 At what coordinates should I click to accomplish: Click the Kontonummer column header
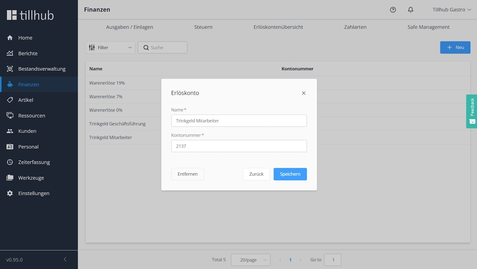pyautogui.click(x=297, y=69)
